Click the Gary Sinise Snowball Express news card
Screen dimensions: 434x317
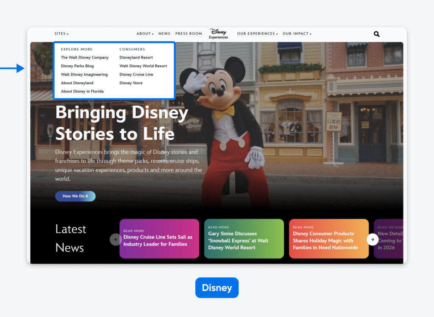(x=244, y=239)
